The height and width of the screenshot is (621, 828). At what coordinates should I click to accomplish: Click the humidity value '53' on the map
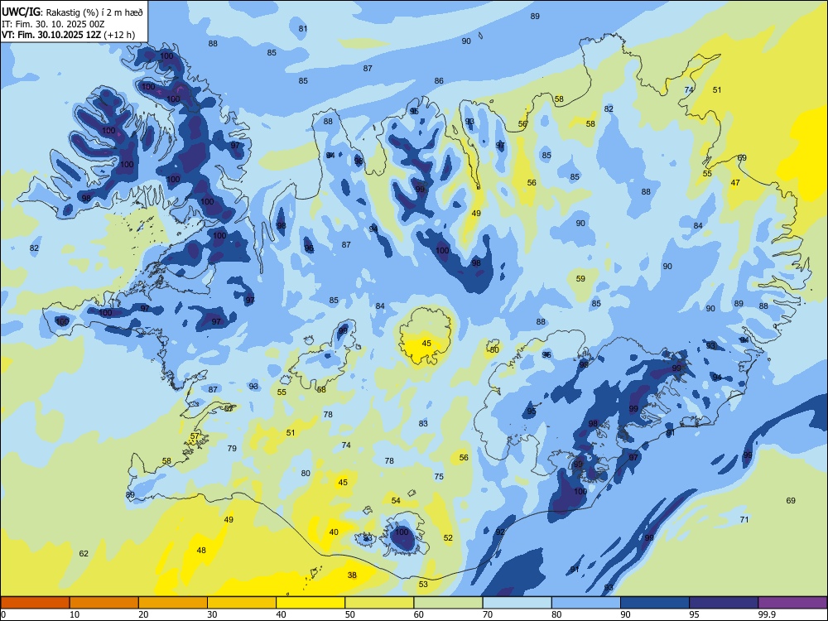click(x=423, y=584)
